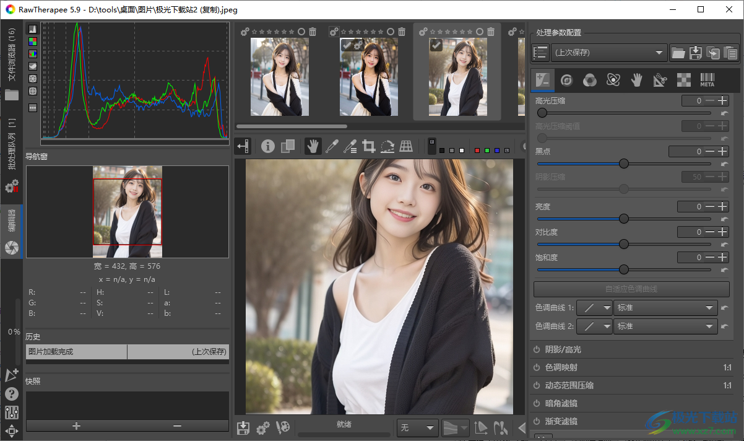Select the perspective correction grid tool
The image size is (744, 441).
pos(406,146)
